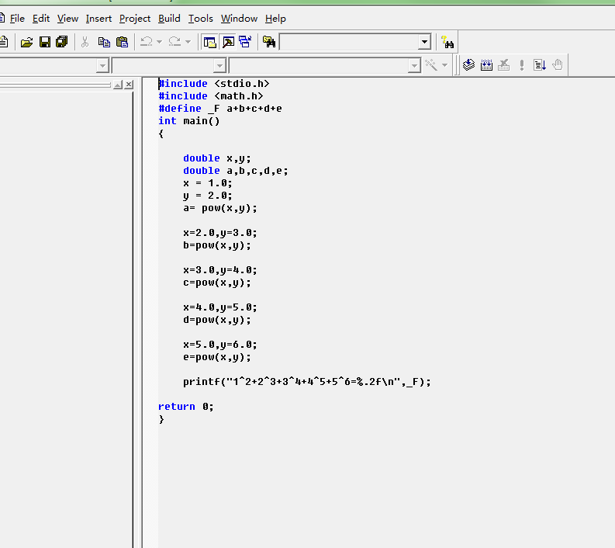615x548 pixels.
Task: Click the 'double x,y;' declaration
Action: coord(217,158)
